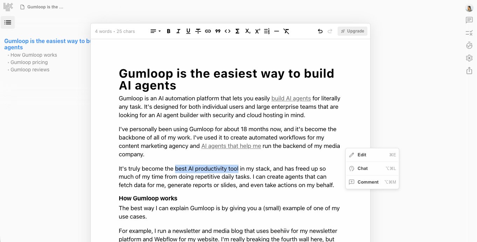Insert inline code formatting
Viewport: 477px width, 242px height.
click(x=227, y=31)
